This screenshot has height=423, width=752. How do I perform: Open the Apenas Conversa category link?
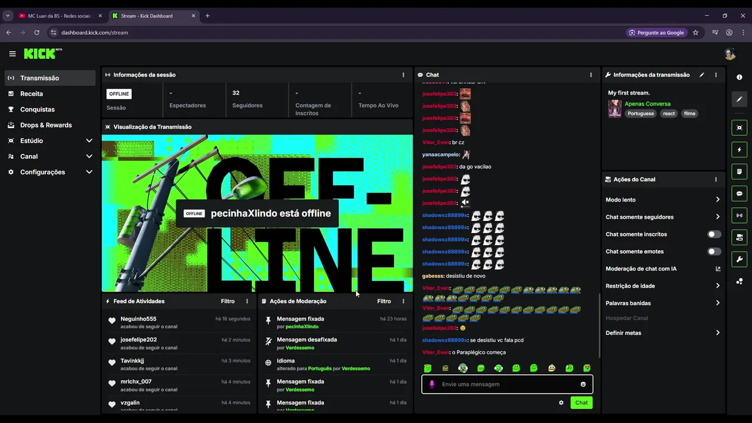[x=647, y=104]
